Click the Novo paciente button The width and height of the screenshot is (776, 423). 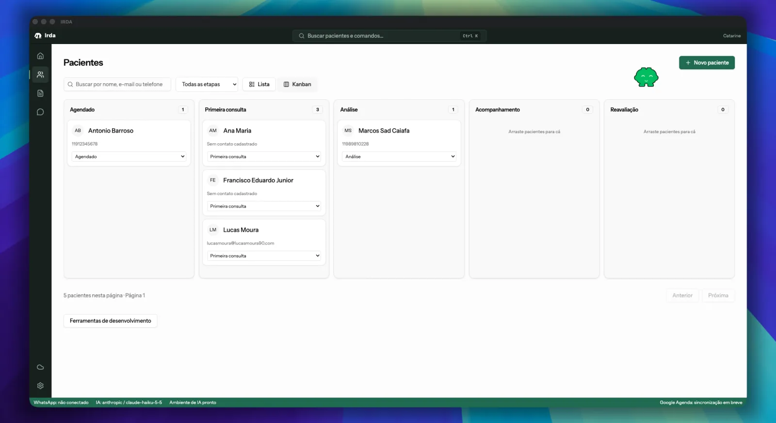click(x=707, y=63)
